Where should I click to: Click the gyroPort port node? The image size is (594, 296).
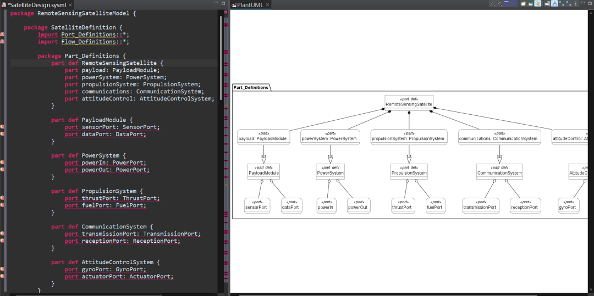[x=569, y=205]
